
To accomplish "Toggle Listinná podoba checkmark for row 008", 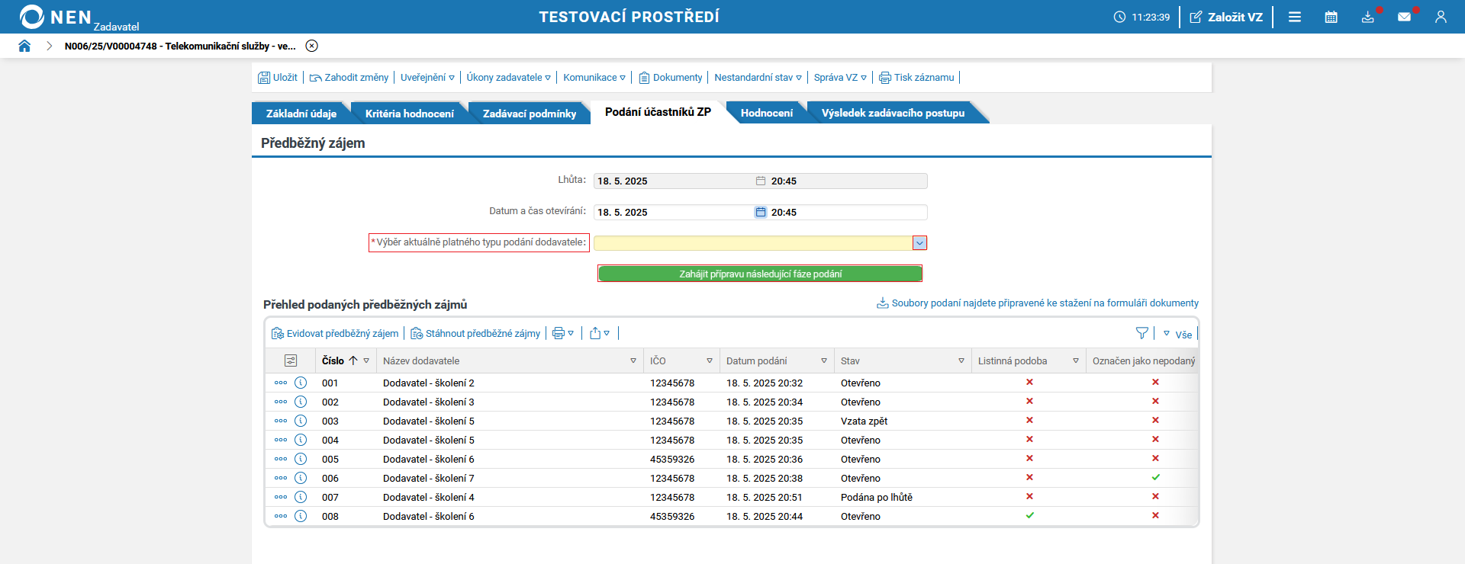I will pyautogui.click(x=1029, y=515).
